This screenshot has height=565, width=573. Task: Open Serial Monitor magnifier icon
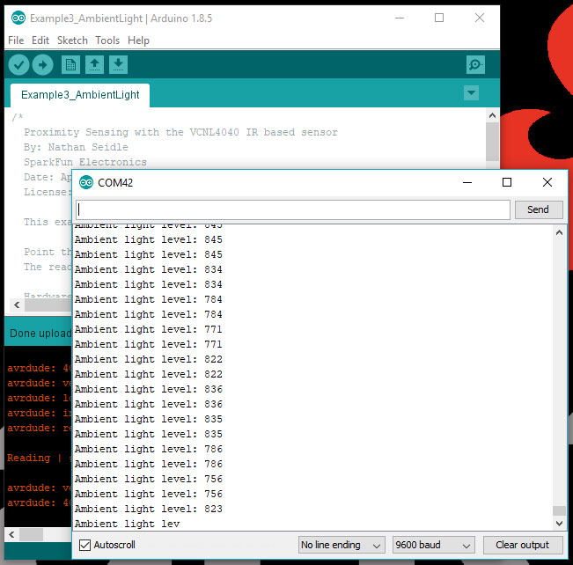(475, 65)
